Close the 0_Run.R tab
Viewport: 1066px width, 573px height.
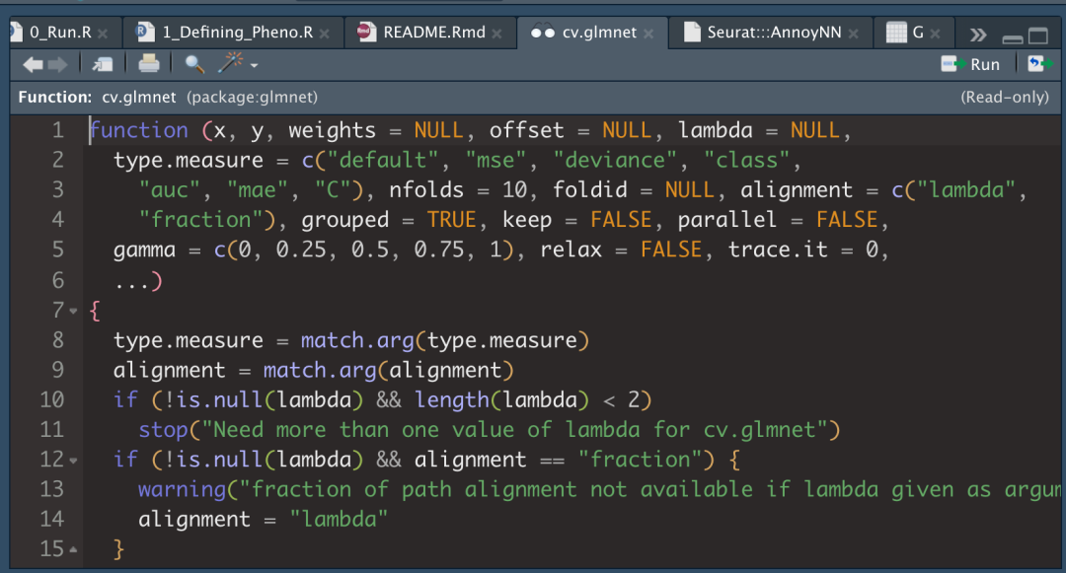(103, 34)
